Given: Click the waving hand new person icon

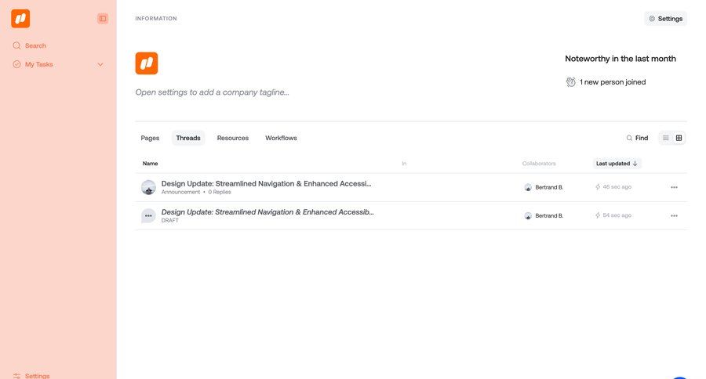Looking at the screenshot, I should (571, 82).
